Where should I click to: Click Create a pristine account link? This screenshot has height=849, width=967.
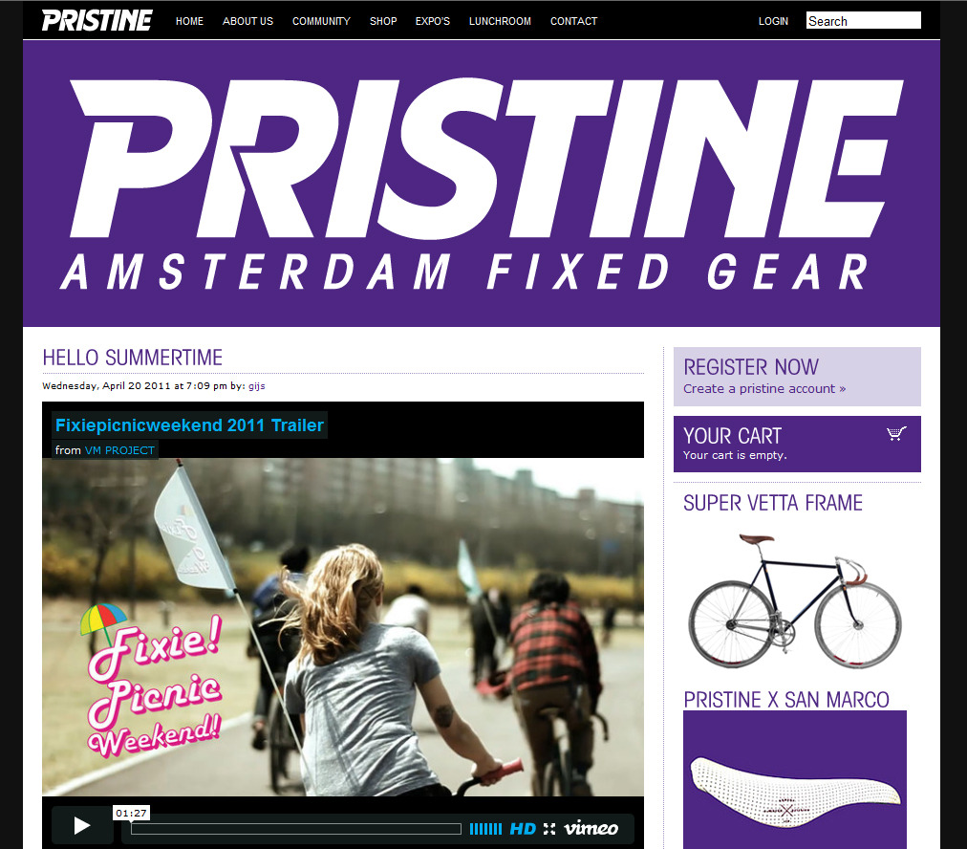coord(764,389)
